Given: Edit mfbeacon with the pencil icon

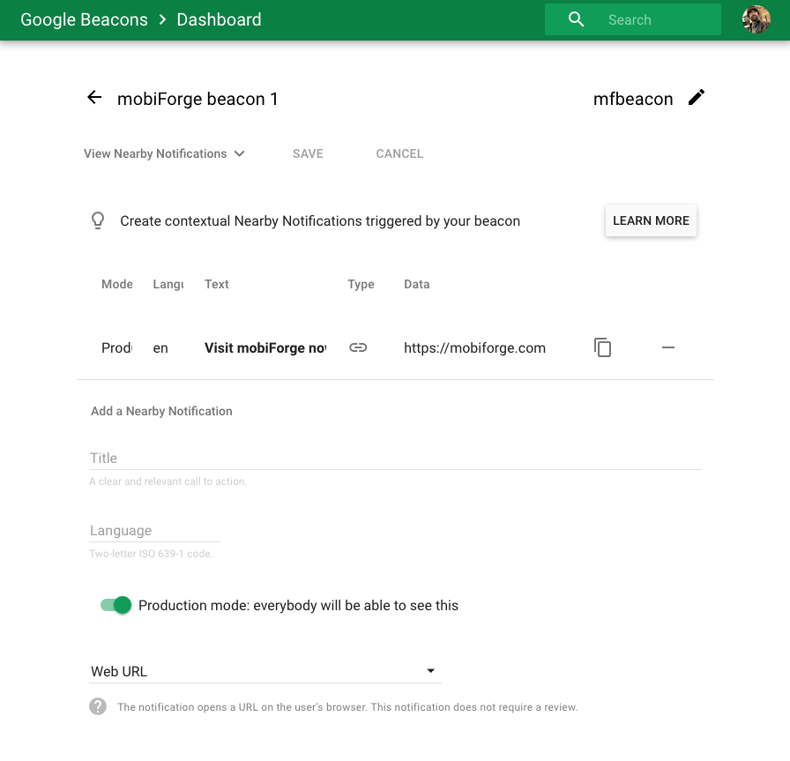Looking at the screenshot, I should point(697,98).
